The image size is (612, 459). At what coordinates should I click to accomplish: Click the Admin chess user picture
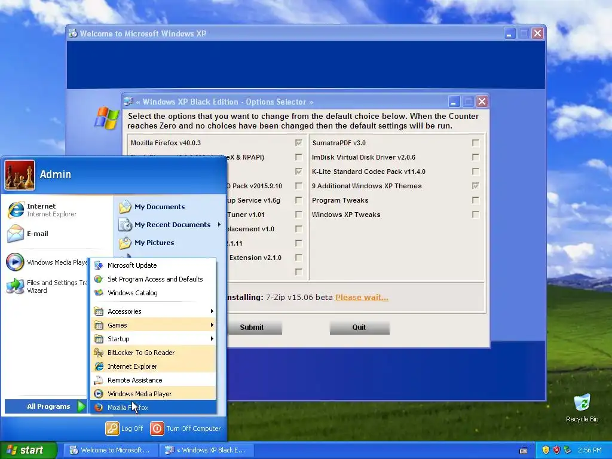pos(20,175)
